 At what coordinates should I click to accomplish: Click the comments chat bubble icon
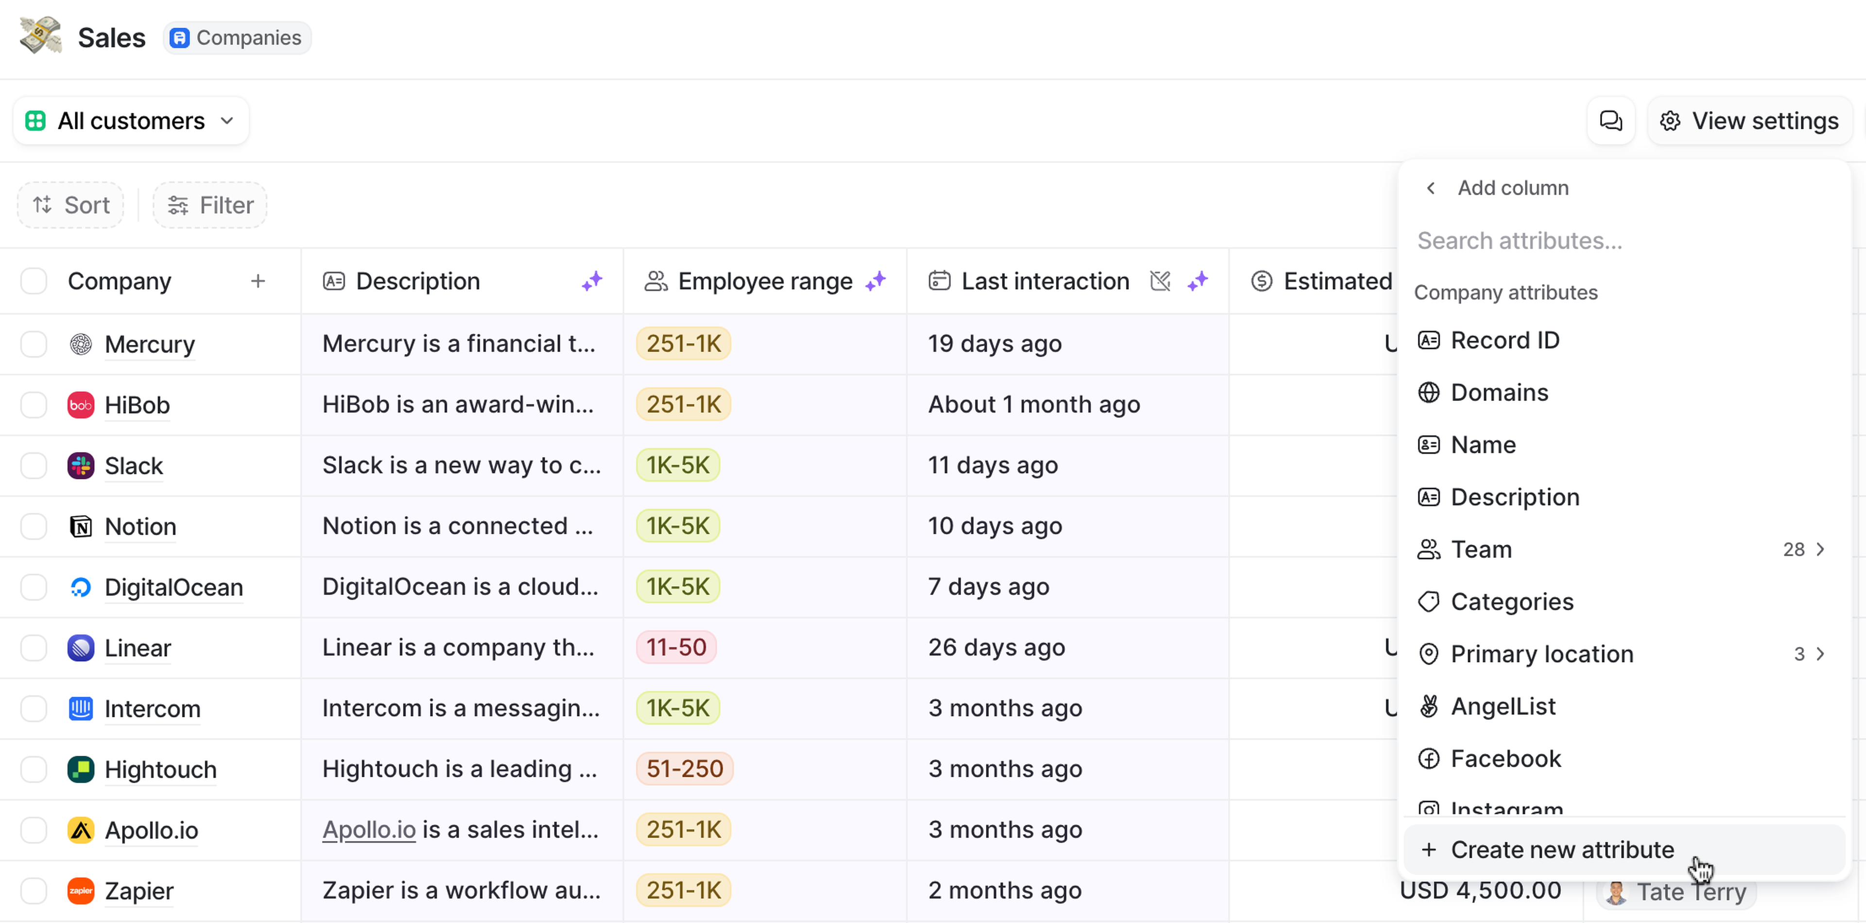(1610, 120)
